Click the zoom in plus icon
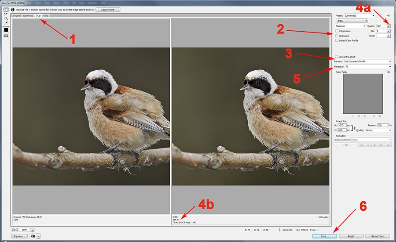The image size is (396, 242). [x=17, y=230]
